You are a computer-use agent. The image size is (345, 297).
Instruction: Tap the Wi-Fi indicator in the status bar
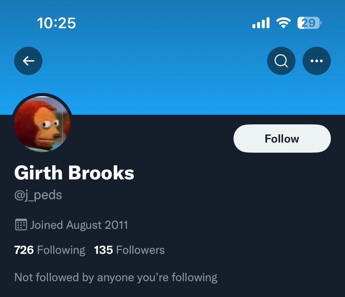point(283,23)
